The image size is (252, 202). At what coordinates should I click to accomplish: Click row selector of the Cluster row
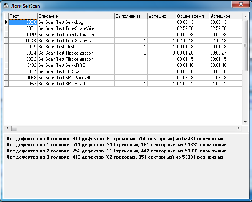click(x=6, y=47)
